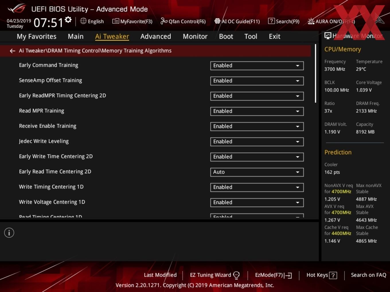The width and height of the screenshot is (390, 292).
Task: Click the Prediction heading
Action: pos(338,152)
